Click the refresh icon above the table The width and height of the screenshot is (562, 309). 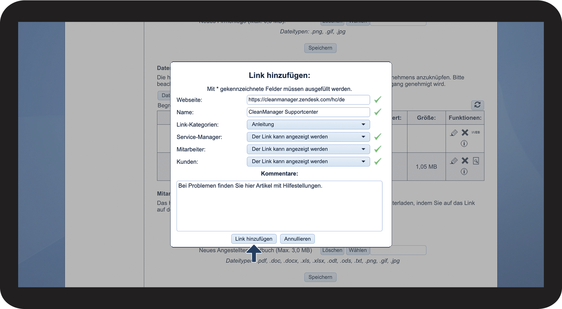pos(477,105)
